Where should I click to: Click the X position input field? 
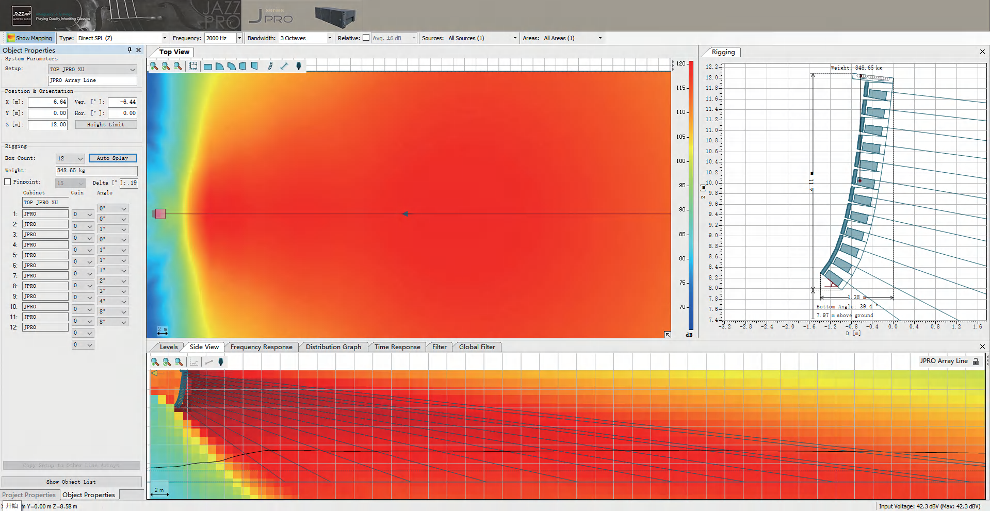tap(47, 102)
